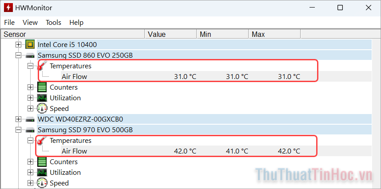This screenshot has width=381, height=189.
Task: Select Temperatures label under SSD 860 EVO
Action: [71, 66]
